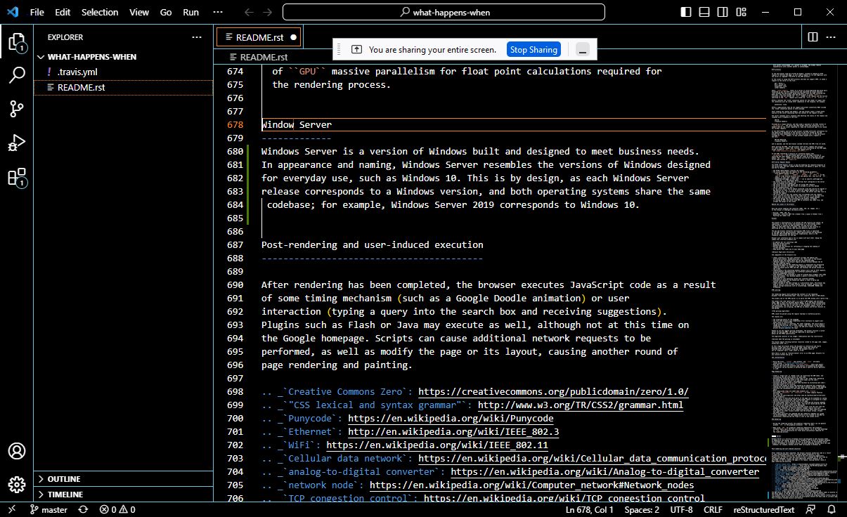Open the Edit menu

[63, 12]
